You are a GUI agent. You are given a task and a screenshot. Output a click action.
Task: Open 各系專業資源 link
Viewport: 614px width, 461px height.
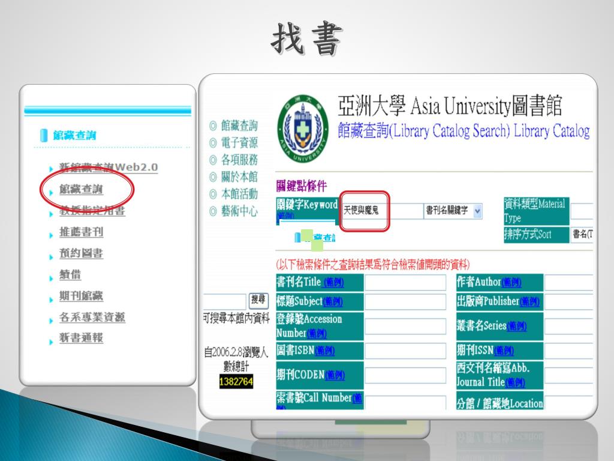click(x=92, y=317)
